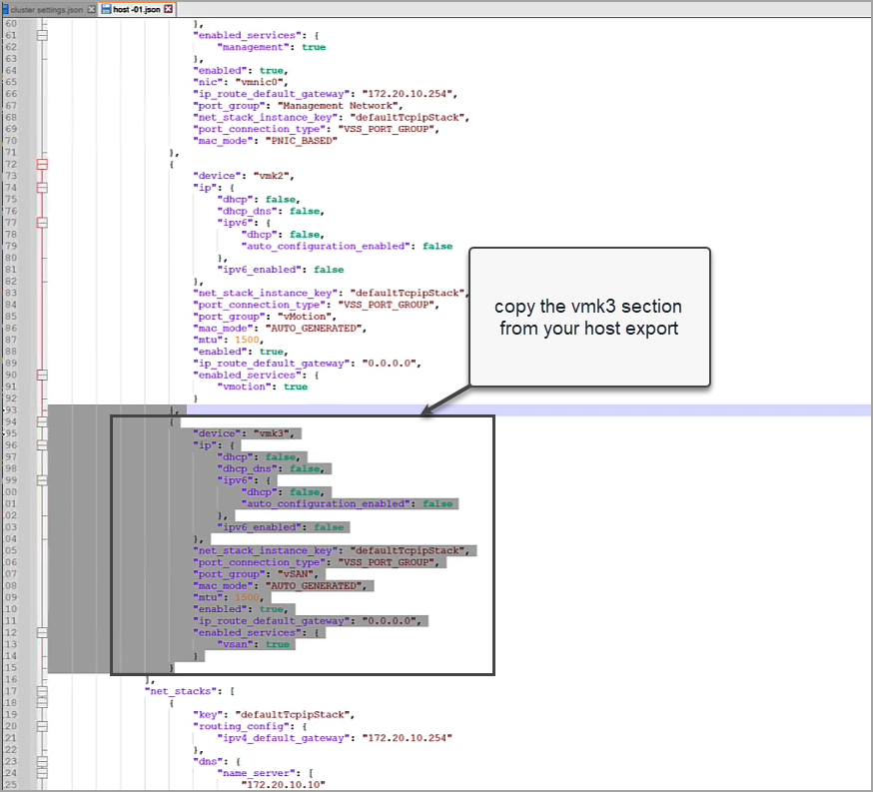Screen dimensions: 873x792
Task: Click the "vsan": true line
Action: [x=254, y=644]
